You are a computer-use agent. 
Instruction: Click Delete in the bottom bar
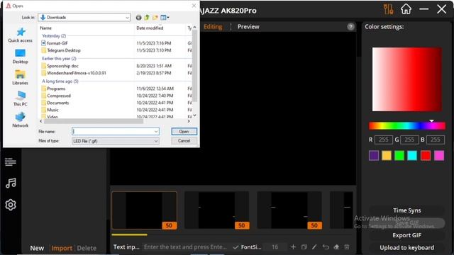87,249
